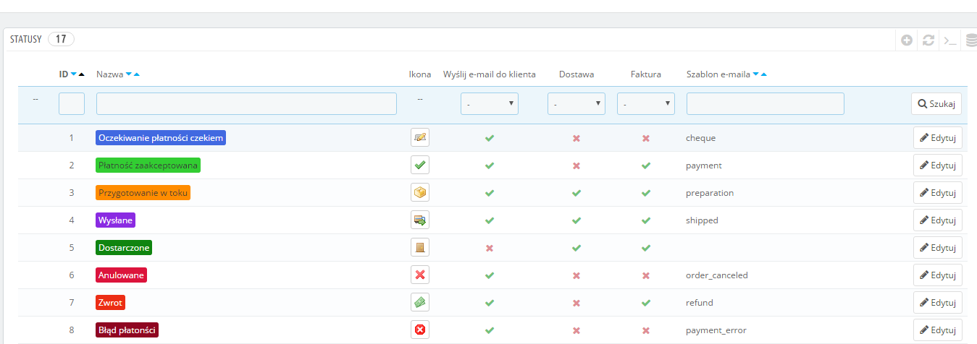Screen dimensions: 977x344
Task: Add a new order status
Action: coord(907,40)
